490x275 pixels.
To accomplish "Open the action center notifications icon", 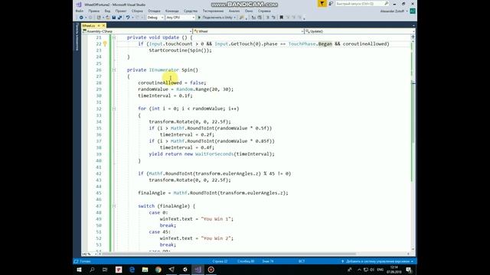I will pyautogui.click(x=409, y=270).
